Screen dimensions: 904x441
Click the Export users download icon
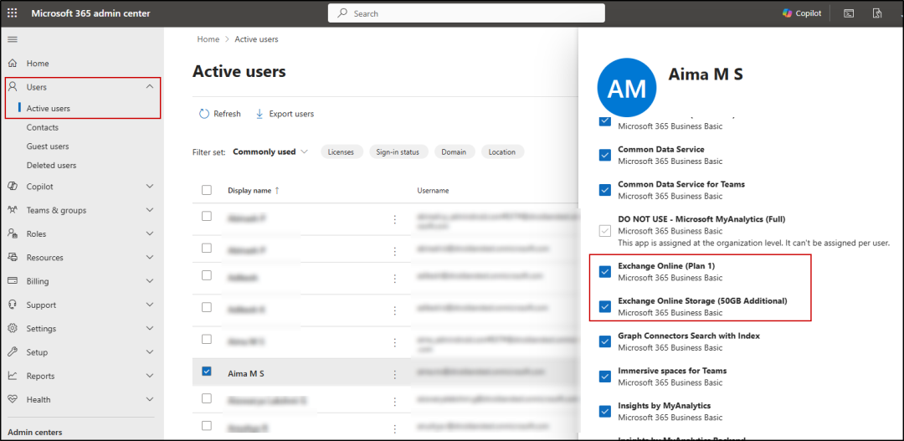click(259, 114)
